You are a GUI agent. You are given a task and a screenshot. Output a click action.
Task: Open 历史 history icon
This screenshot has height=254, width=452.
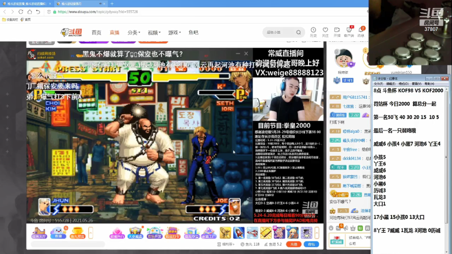tap(314, 32)
